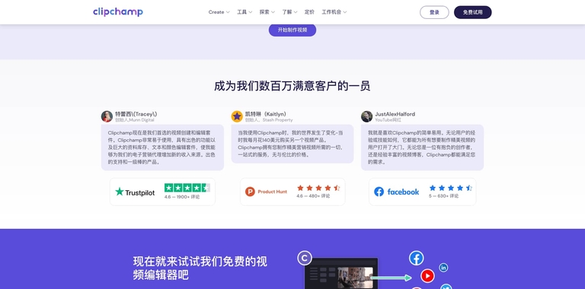Click the Clipchamp logo
The width and height of the screenshot is (585, 289).
[118, 12]
